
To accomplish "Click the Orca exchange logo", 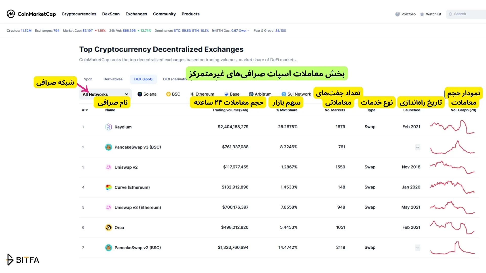I will [109, 227].
